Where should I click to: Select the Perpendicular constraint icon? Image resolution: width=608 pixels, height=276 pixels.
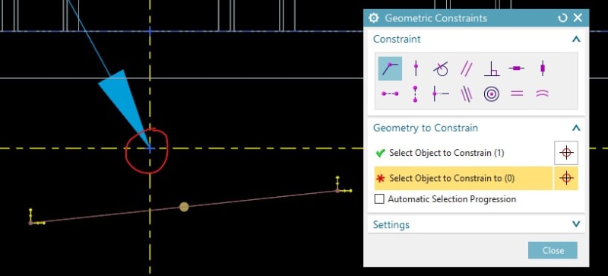click(x=491, y=68)
